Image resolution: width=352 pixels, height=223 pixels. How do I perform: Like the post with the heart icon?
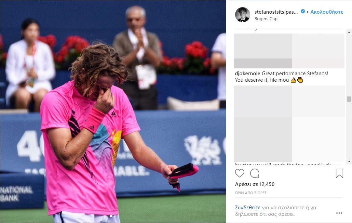click(x=240, y=173)
